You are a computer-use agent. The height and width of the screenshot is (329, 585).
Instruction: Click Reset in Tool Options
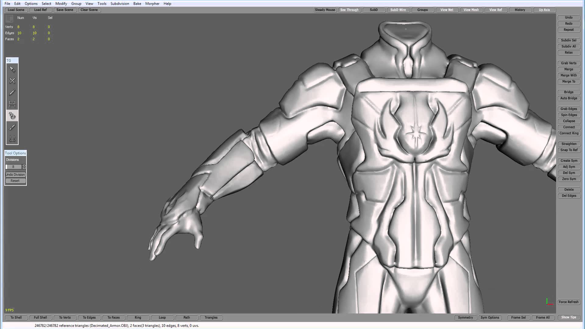16,181
